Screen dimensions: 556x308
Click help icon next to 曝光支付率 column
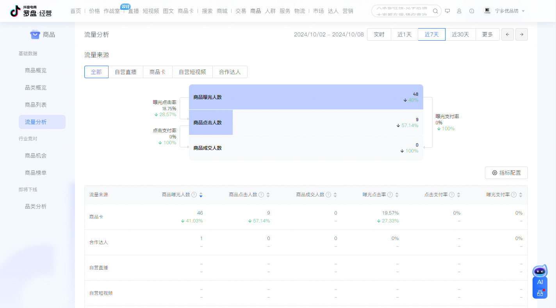pyautogui.click(x=514, y=195)
